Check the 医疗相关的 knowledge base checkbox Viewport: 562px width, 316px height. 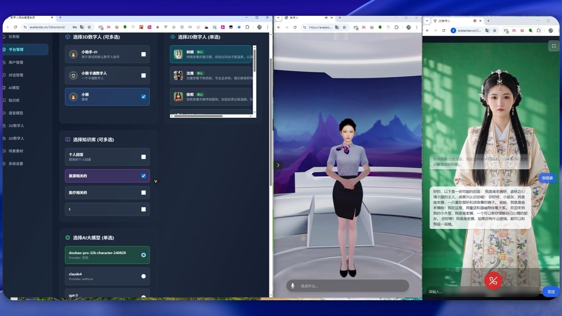(x=143, y=193)
